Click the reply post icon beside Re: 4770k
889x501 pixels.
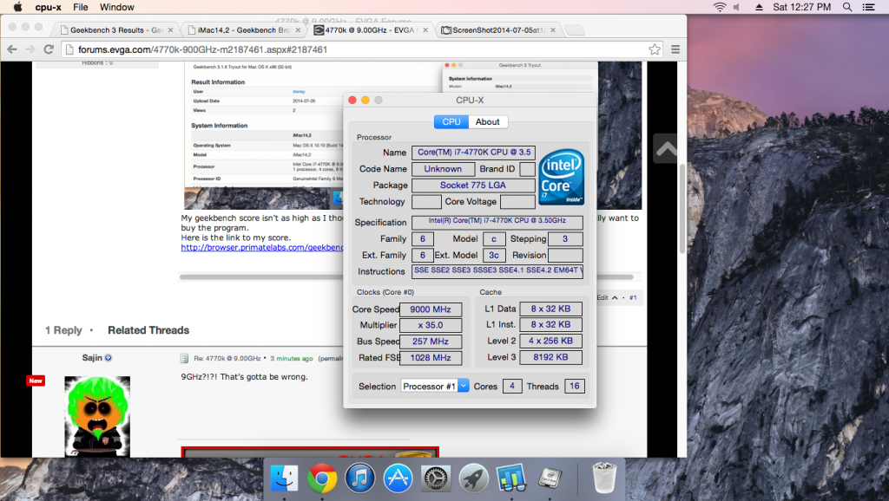point(184,358)
